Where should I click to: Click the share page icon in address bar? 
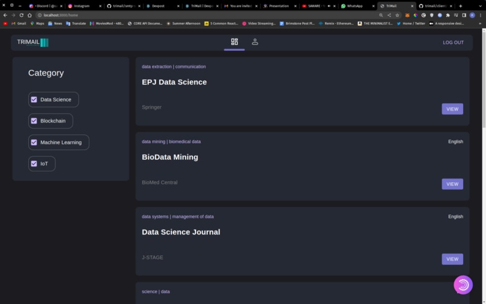pyautogui.click(x=389, y=15)
